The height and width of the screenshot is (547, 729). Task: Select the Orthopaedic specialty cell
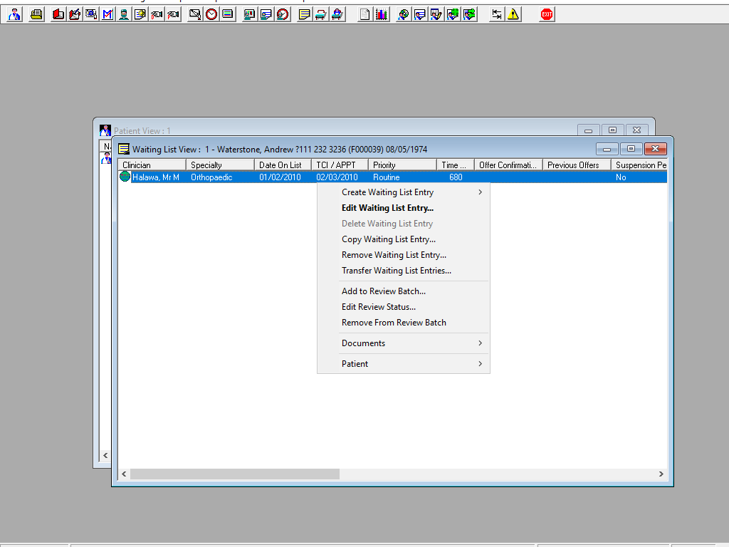(x=211, y=177)
